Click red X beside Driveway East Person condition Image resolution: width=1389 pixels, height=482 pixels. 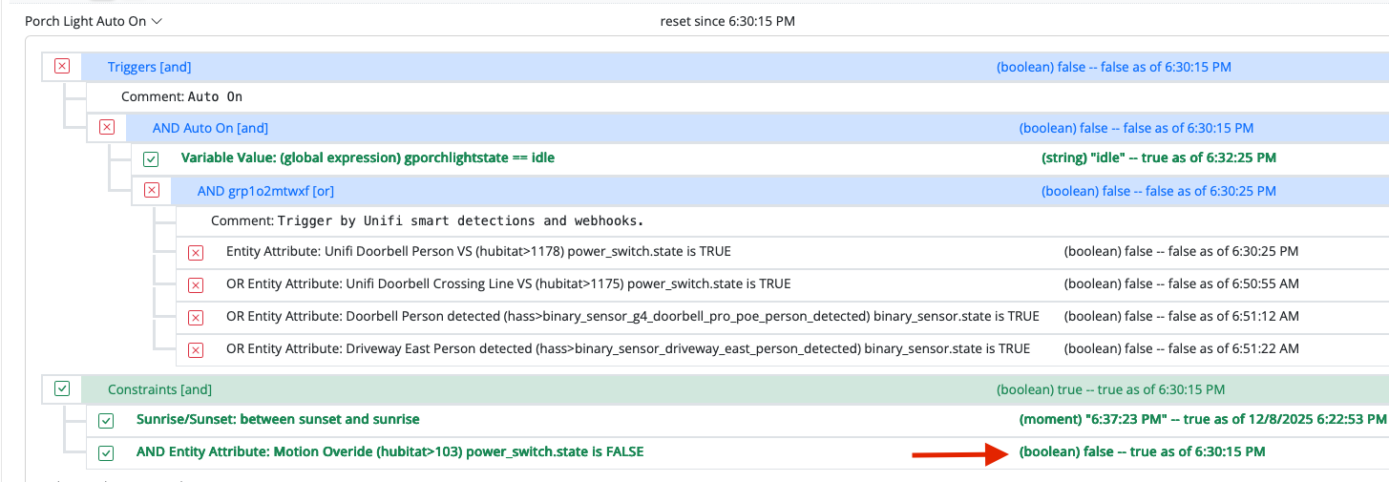196,349
